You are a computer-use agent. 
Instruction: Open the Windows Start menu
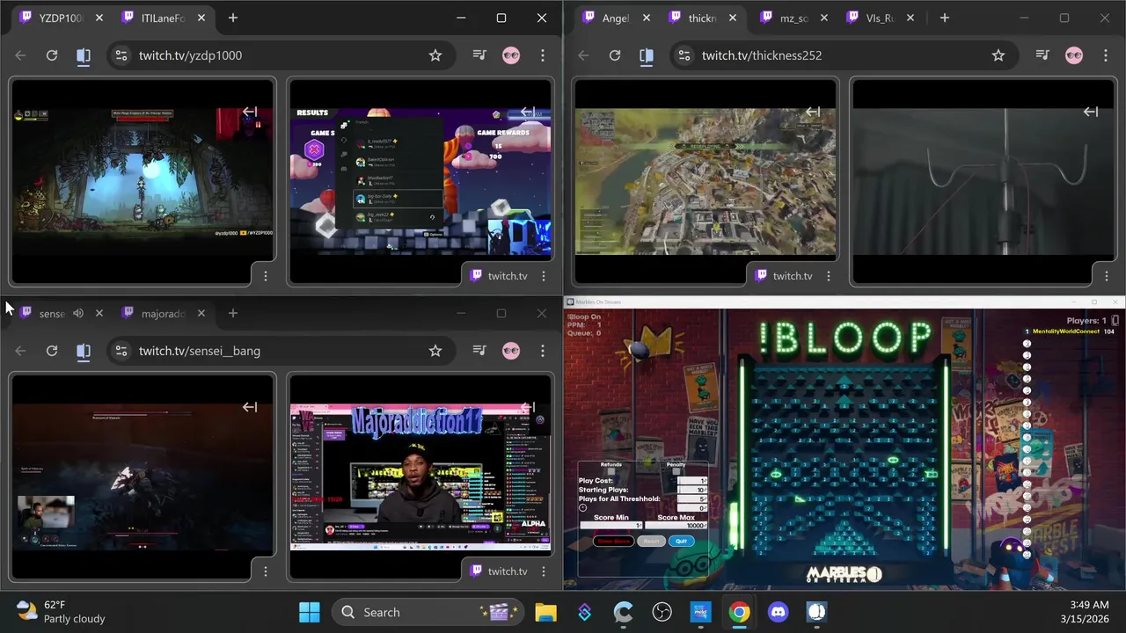(x=310, y=612)
